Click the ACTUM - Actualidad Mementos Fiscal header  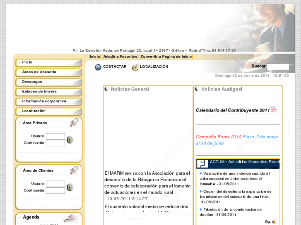pos(245,162)
